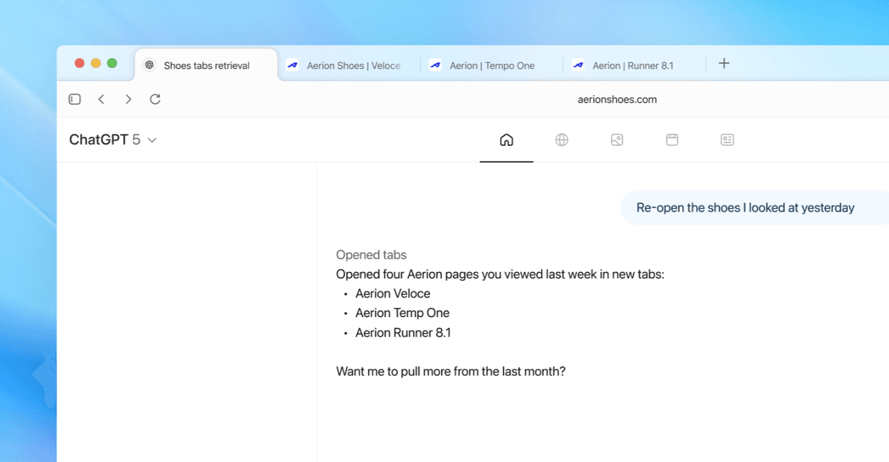
Task: Go back using the left arrow
Action: (x=101, y=99)
